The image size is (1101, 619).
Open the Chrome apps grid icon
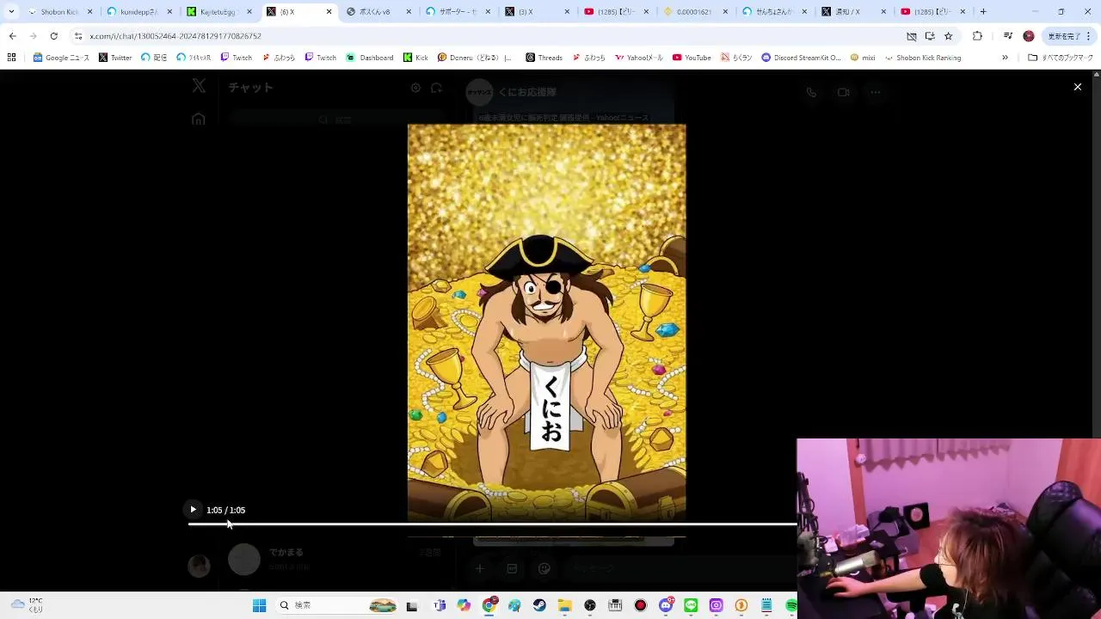pyautogui.click(x=11, y=58)
